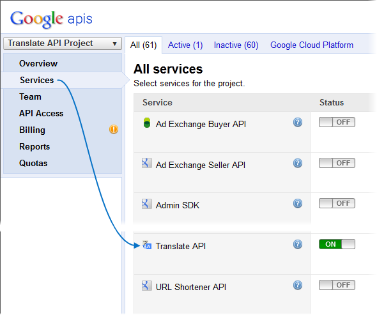Open the Google Cloud Platform tab
Screen dimensions: 377x315
pyautogui.click(x=312, y=45)
